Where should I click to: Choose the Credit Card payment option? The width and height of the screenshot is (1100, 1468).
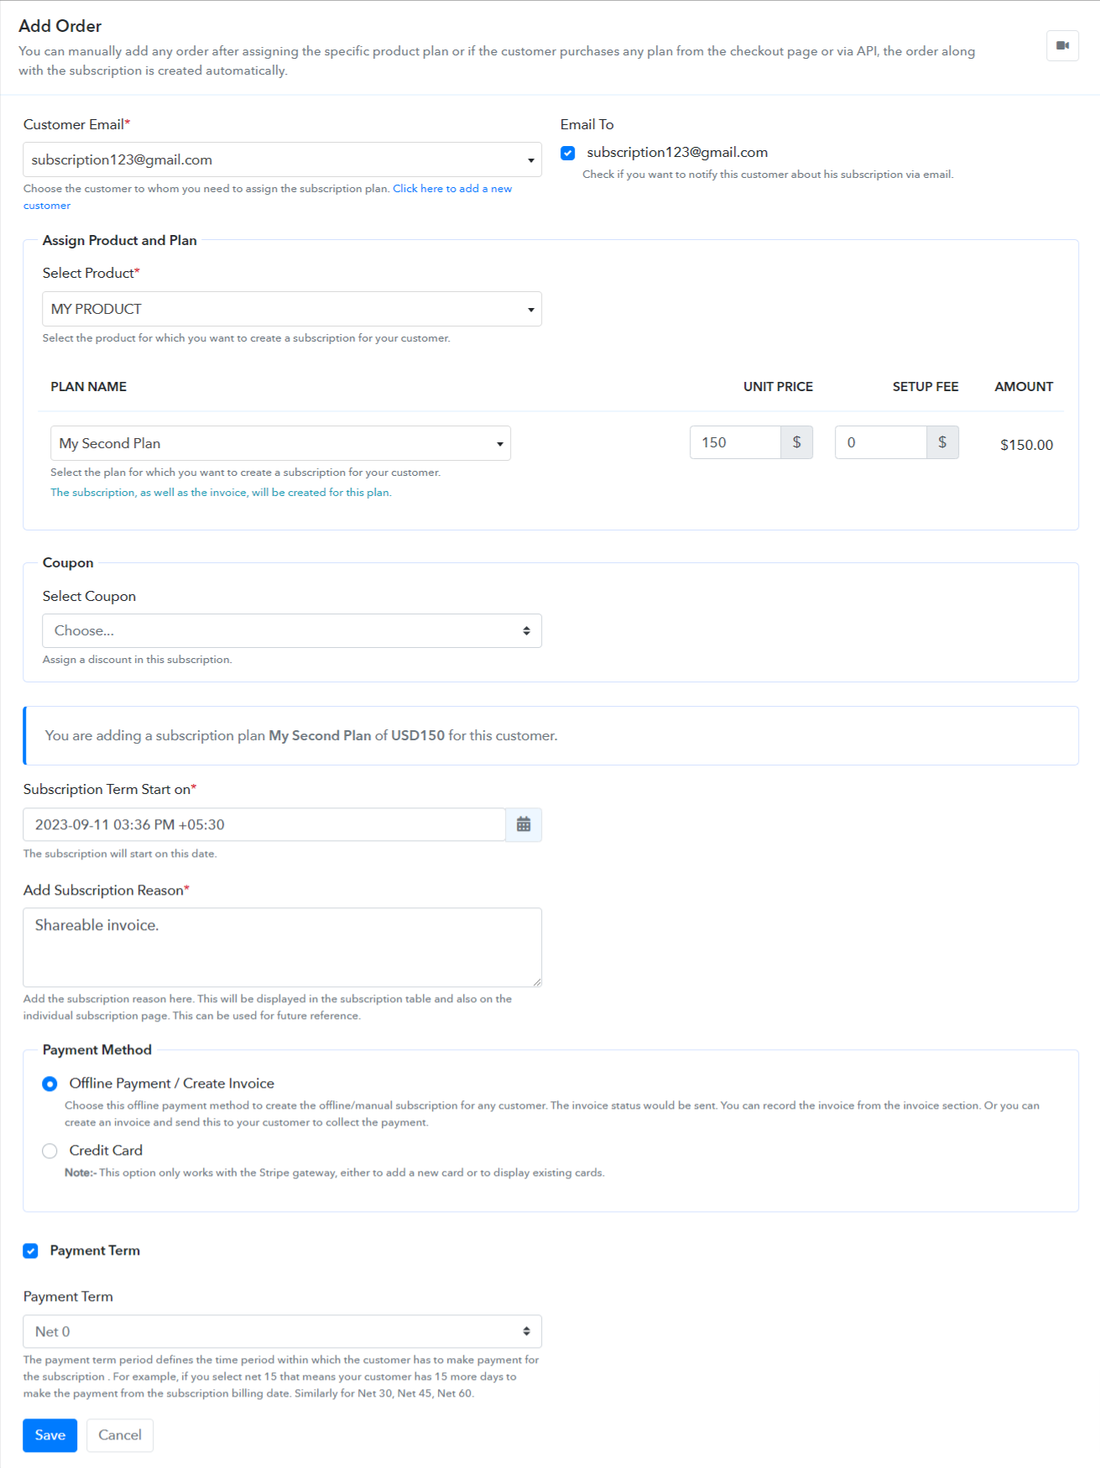(x=50, y=1151)
